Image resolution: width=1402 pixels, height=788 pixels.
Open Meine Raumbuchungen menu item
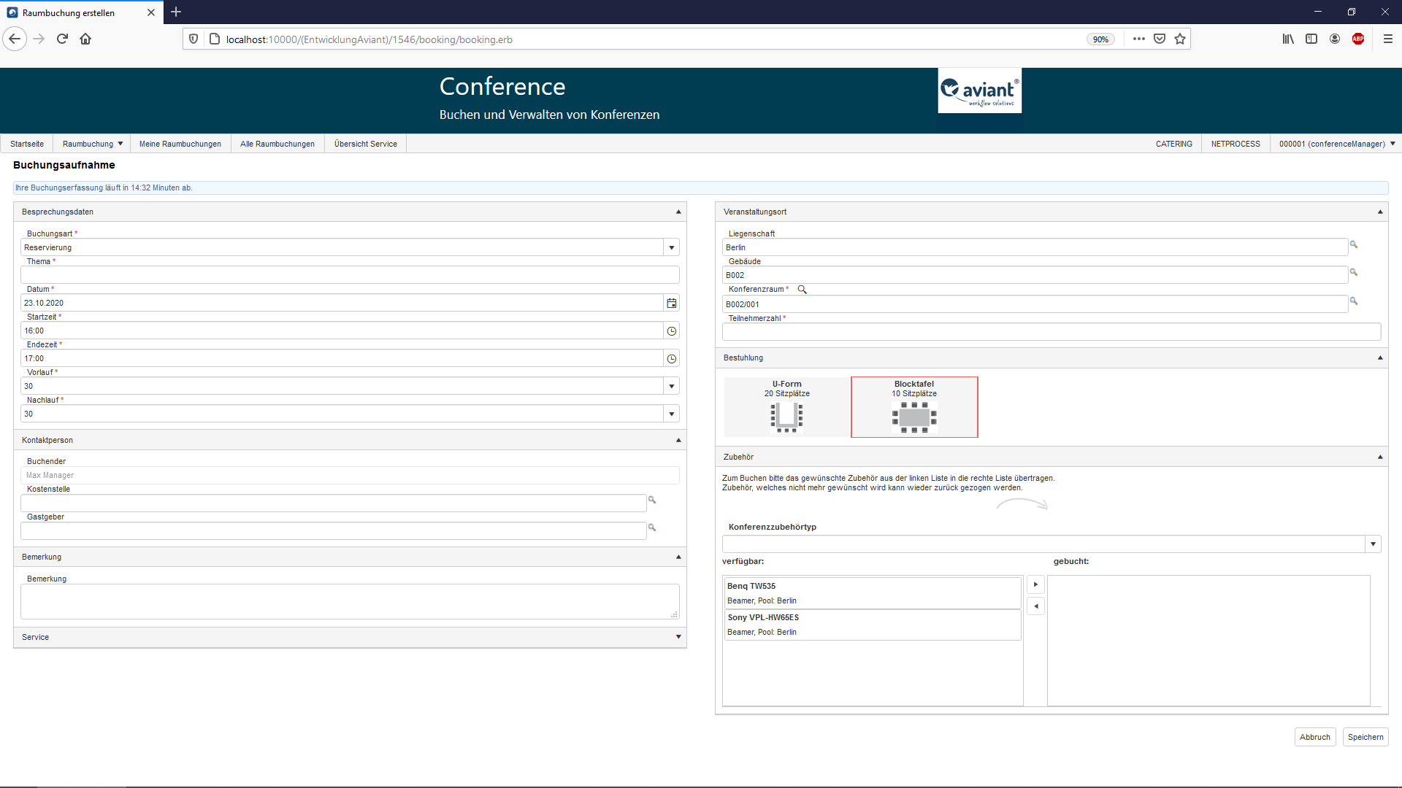click(180, 144)
